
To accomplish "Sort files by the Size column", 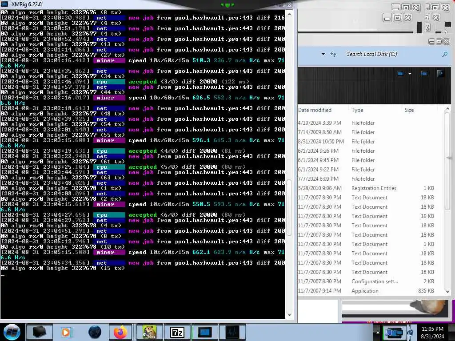I will point(409,110).
